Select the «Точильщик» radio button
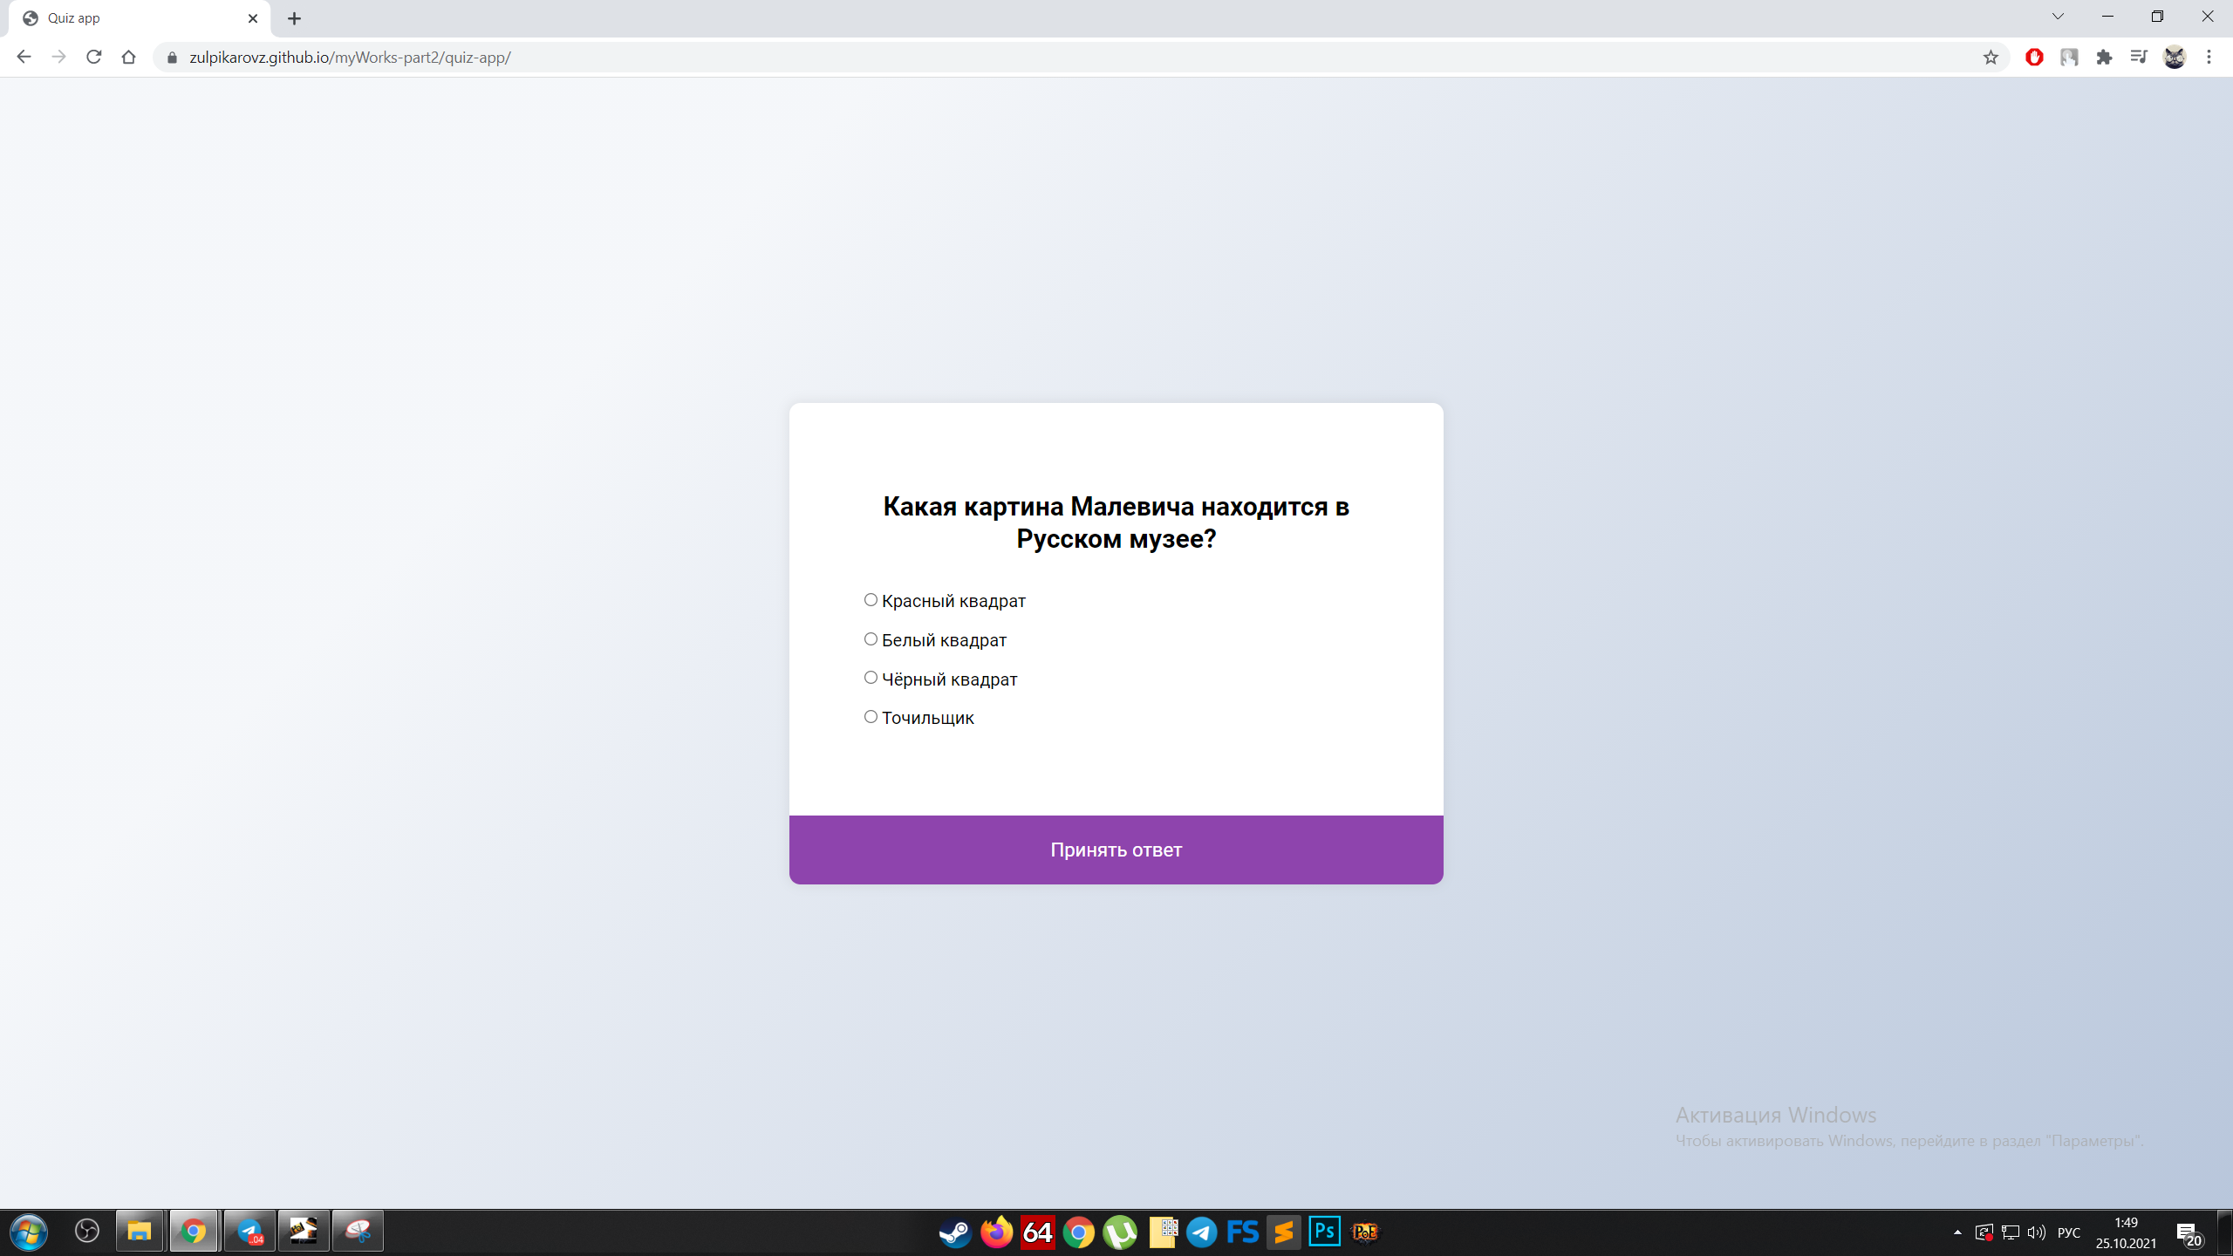The height and width of the screenshot is (1256, 2233). [x=870, y=716]
